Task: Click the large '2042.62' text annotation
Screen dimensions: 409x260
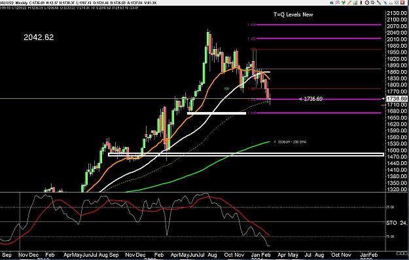Action: (39, 37)
